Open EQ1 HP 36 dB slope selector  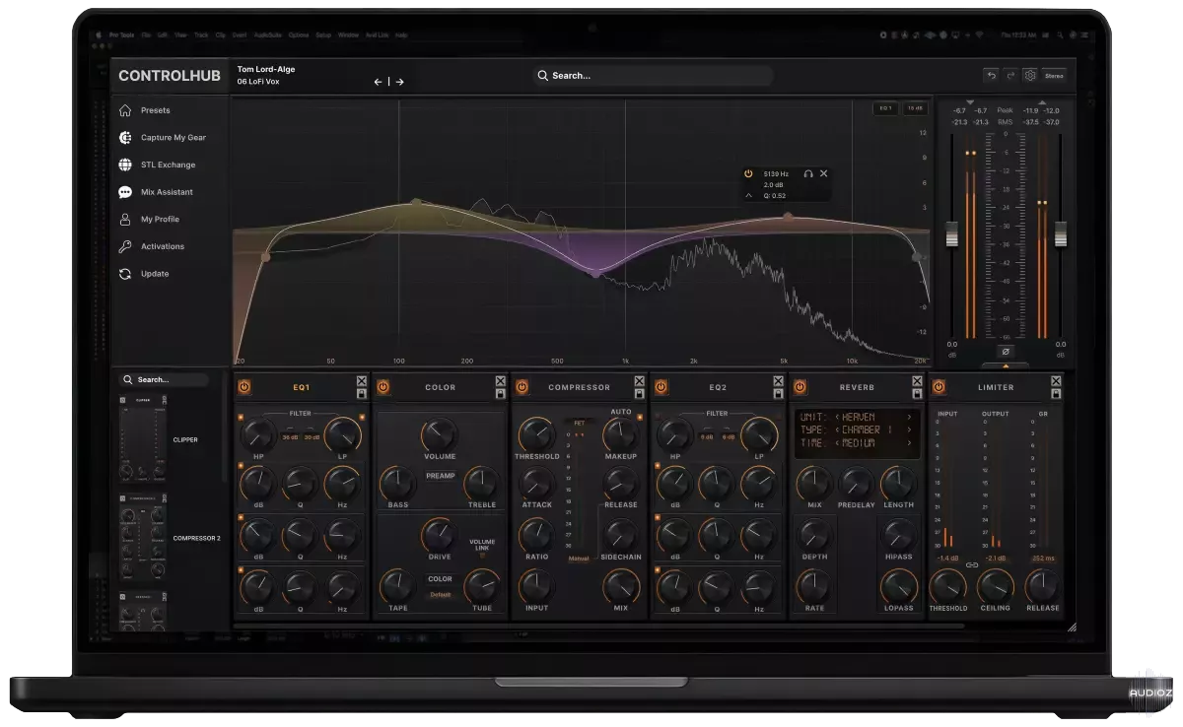coord(290,436)
